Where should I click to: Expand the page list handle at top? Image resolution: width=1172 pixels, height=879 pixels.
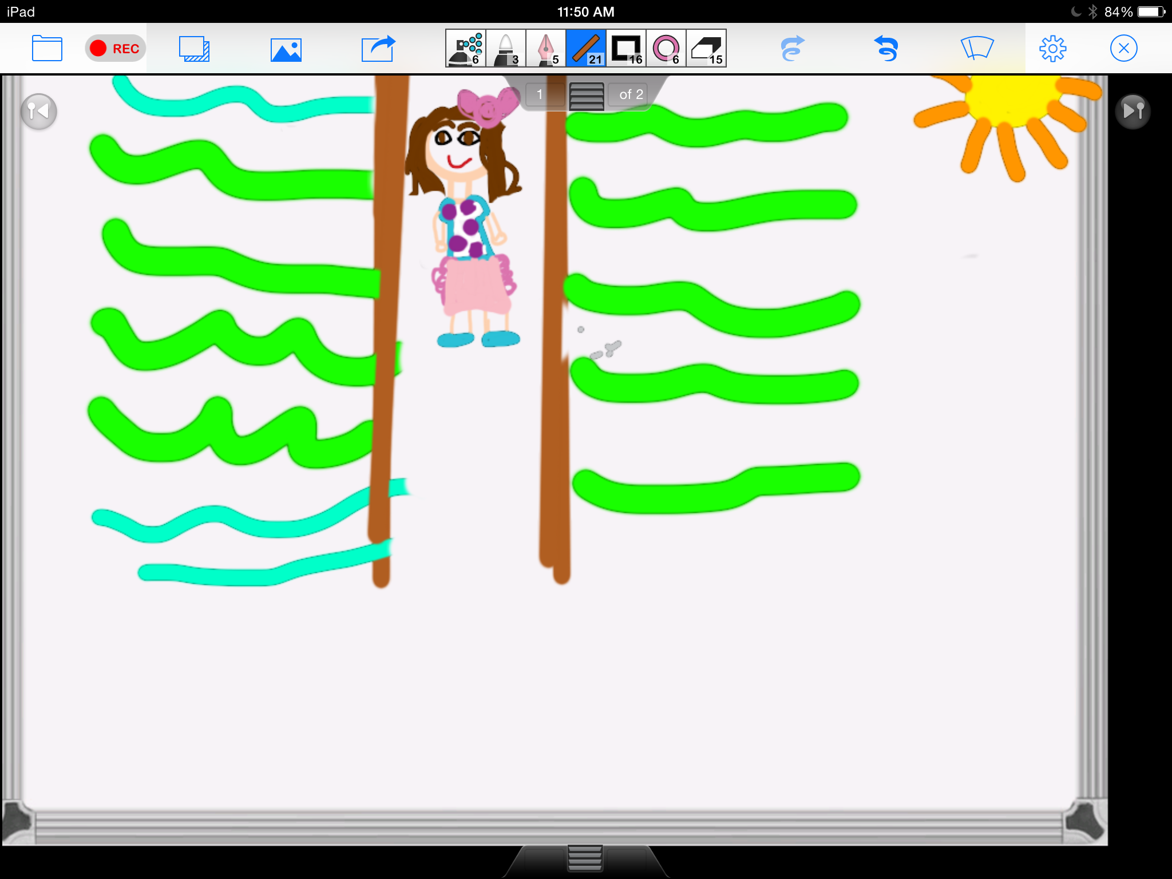[586, 96]
